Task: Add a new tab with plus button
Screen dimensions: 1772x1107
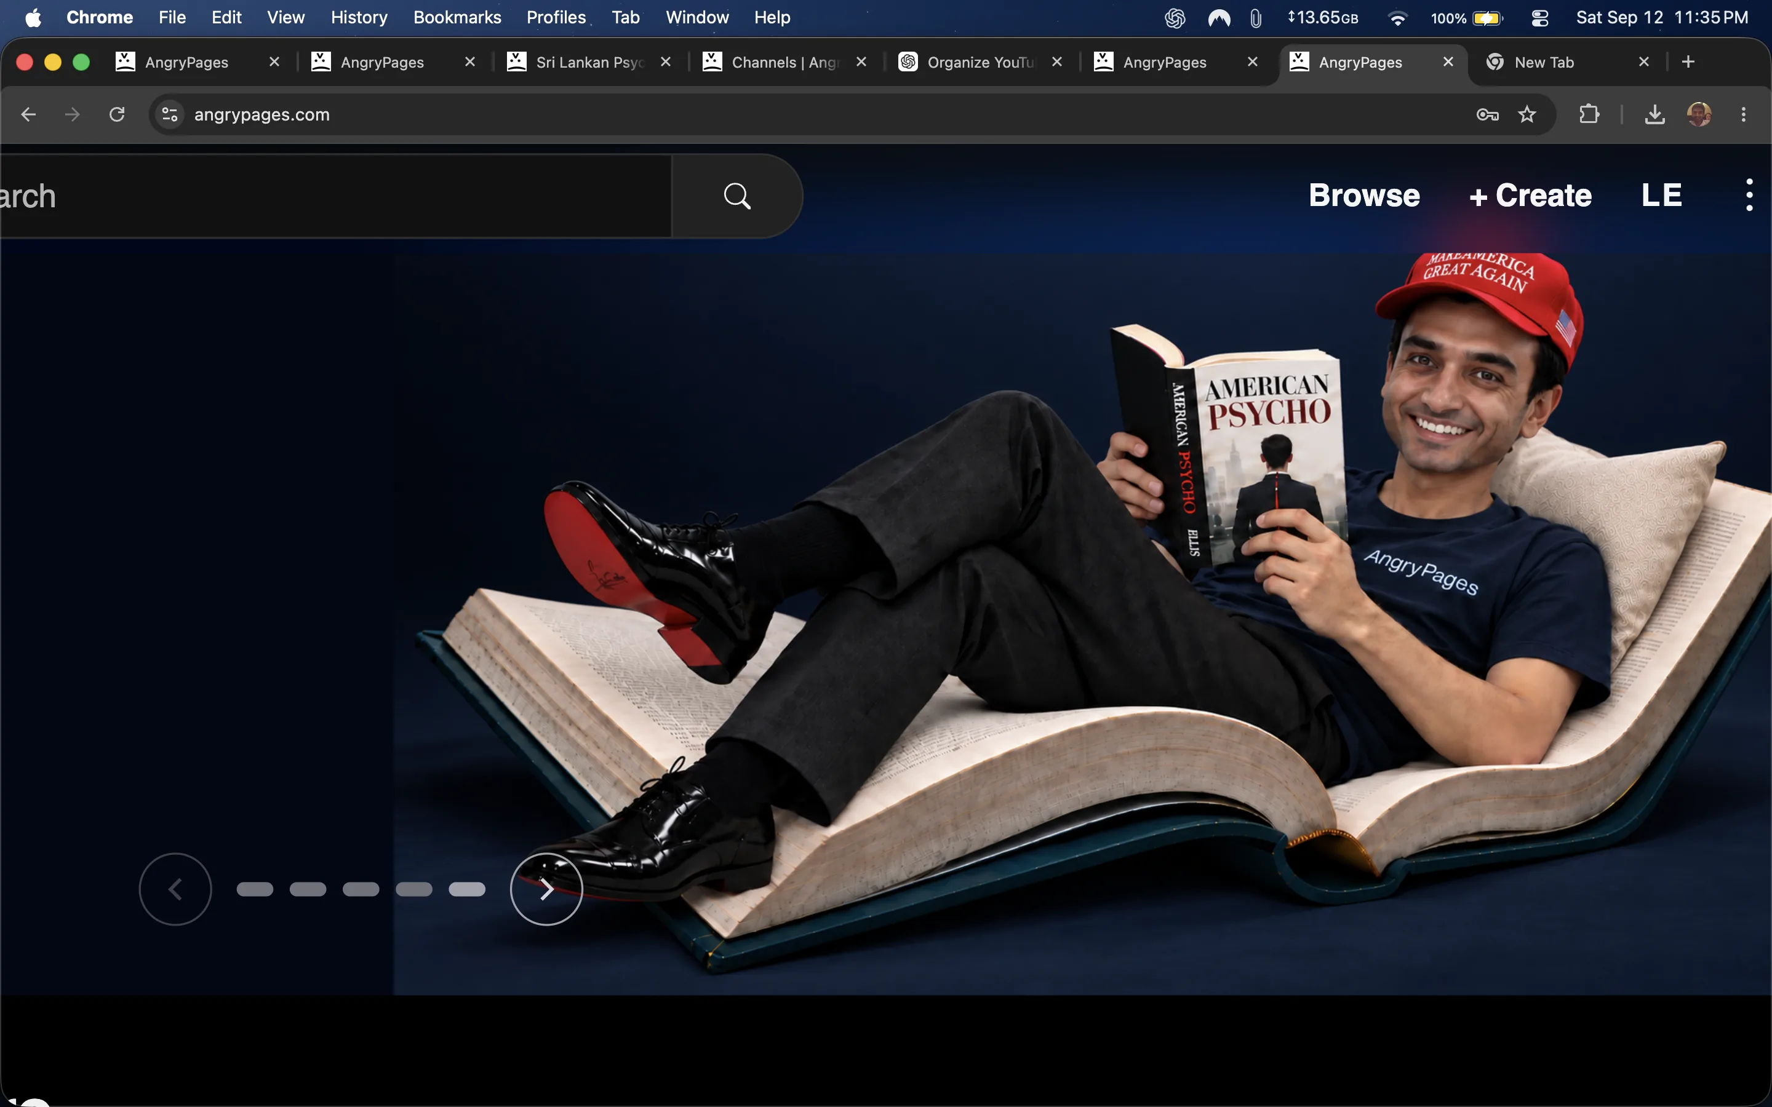Action: pos(1688,62)
